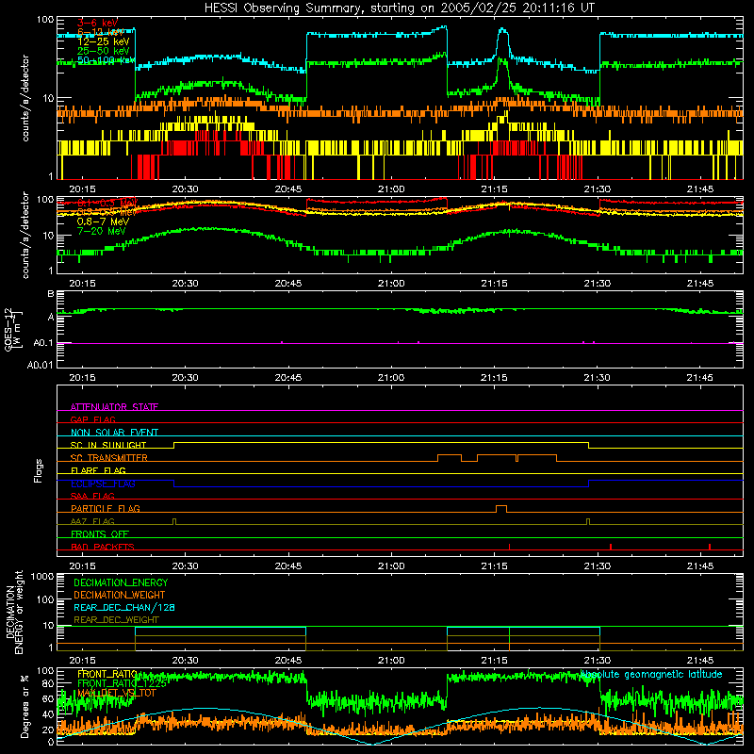
Task: Click the HESSI Observing Summary title text
Action: coord(399,8)
